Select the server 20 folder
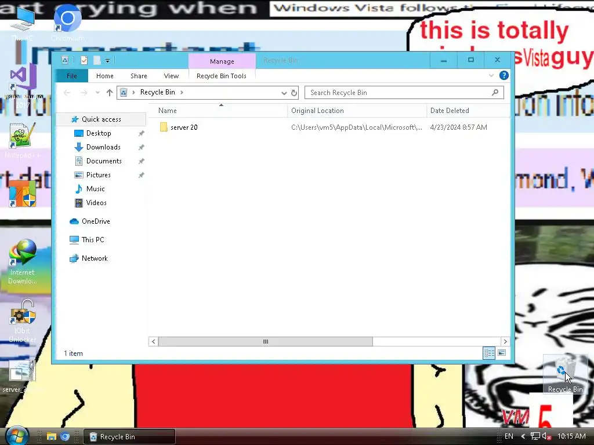This screenshot has width=594, height=445. [x=184, y=127]
